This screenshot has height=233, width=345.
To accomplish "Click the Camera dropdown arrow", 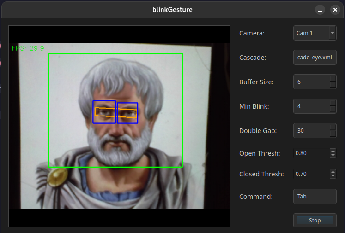I will [x=333, y=33].
